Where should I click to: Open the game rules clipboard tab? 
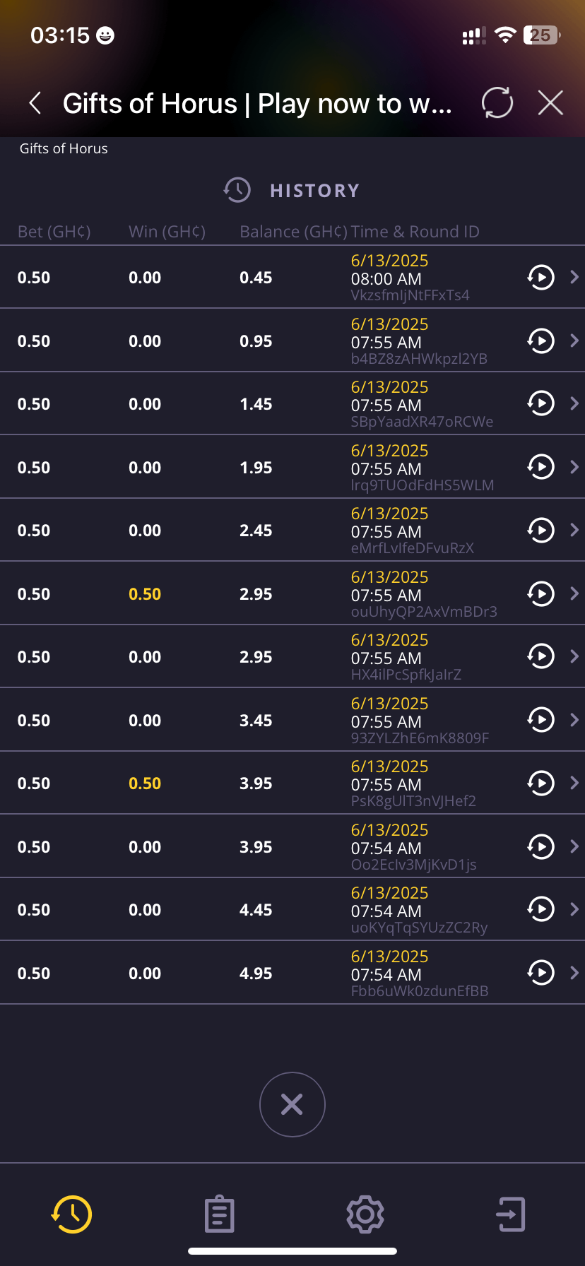point(219,1214)
